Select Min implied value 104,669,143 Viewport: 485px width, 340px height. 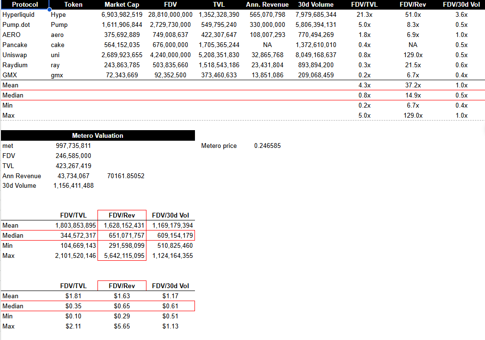coord(78,246)
